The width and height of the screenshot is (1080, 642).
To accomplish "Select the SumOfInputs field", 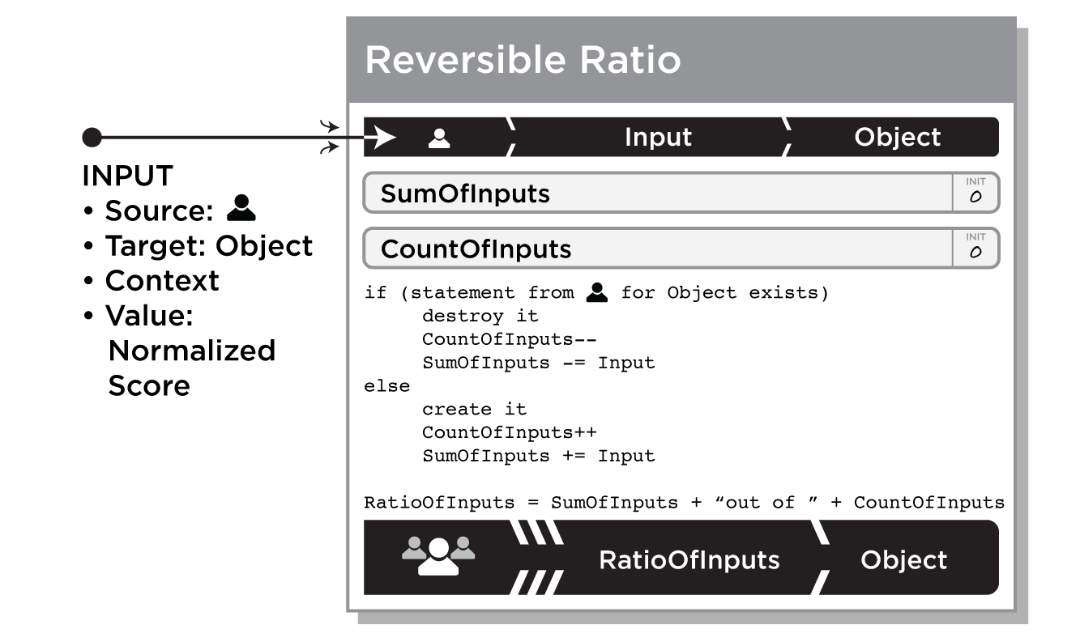I will point(681,193).
